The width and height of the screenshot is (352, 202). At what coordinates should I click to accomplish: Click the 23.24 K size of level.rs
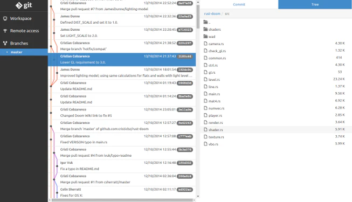(339, 79)
